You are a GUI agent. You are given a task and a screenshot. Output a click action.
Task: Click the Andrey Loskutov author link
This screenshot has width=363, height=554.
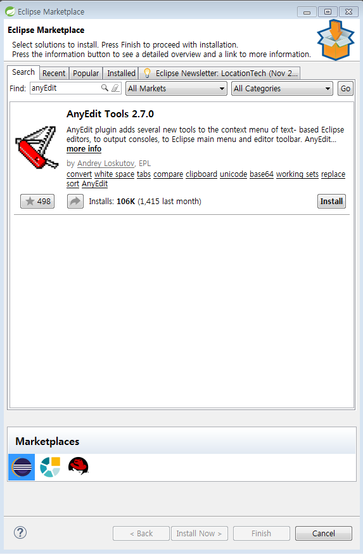pos(106,164)
